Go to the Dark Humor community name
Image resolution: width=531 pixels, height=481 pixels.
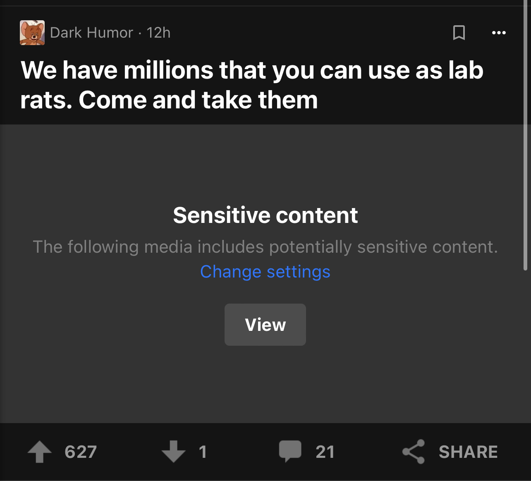[x=91, y=33]
